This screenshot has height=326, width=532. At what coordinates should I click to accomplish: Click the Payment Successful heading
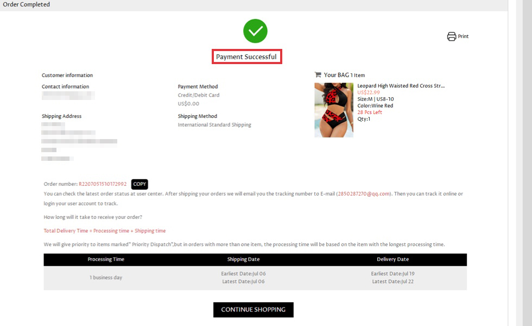(x=246, y=57)
